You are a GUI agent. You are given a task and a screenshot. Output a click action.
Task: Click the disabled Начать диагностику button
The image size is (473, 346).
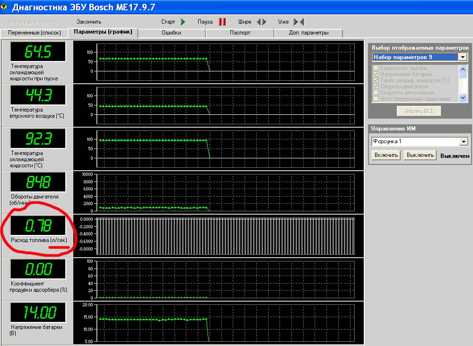click(x=34, y=22)
